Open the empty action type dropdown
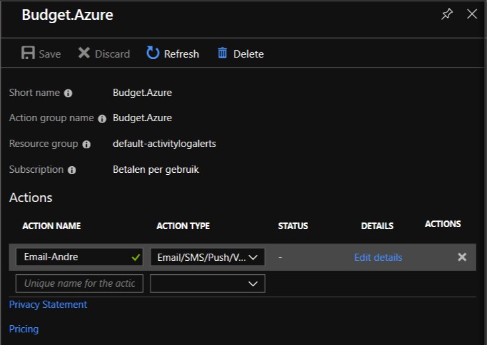The height and width of the screenshot is (345, 487). click(x=207, y=283)
